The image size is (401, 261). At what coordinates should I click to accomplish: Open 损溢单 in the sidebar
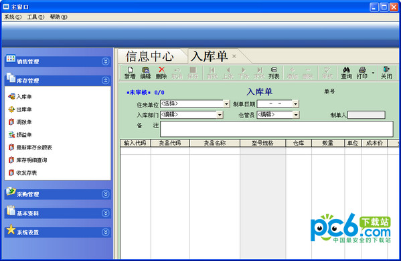[20, 135]
